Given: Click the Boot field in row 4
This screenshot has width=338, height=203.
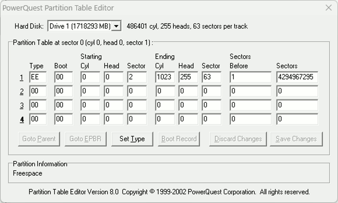Looking at the screenshot, I should [64, 119].
